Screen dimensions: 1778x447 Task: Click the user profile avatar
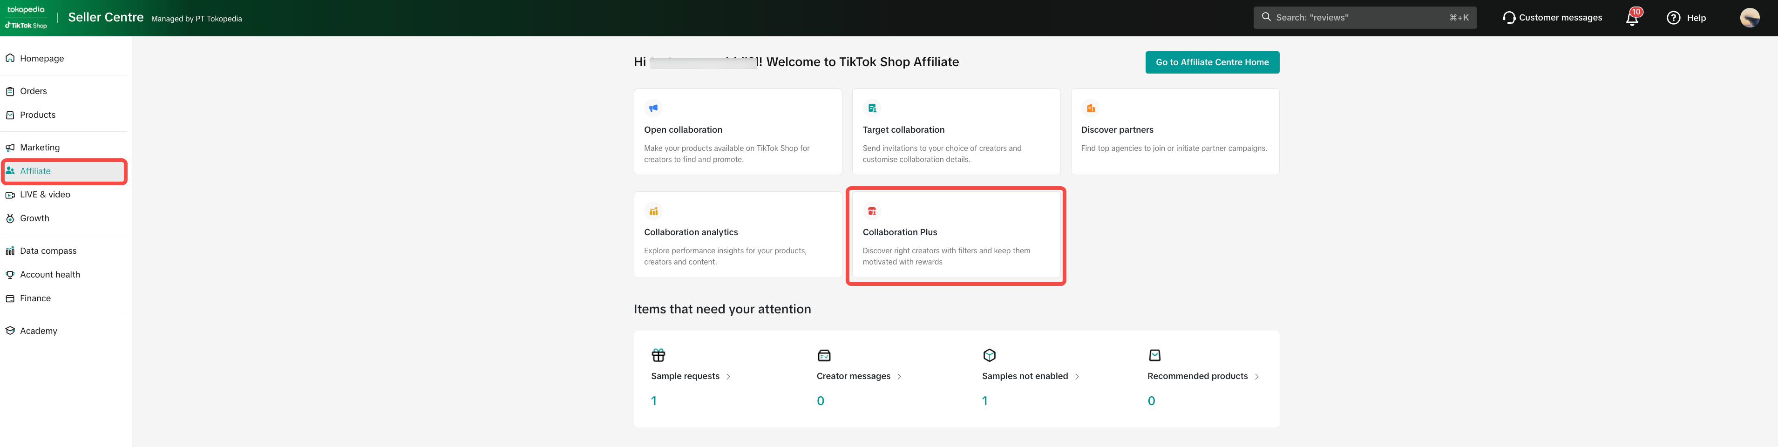[x=1749, y=18]
